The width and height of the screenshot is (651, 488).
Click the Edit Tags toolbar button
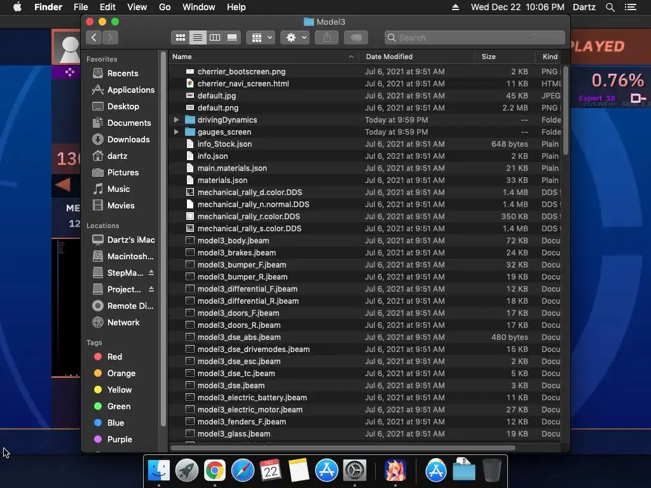click(356, 37)
